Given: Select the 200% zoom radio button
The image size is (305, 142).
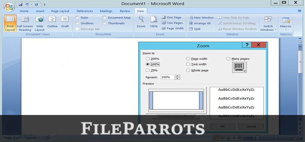Looking at the screenshot, I should point(148,59).
